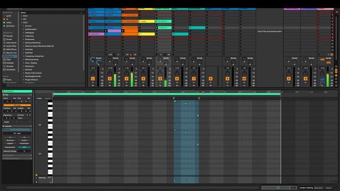Click the clip overview zoom bar at bottom

279,187
